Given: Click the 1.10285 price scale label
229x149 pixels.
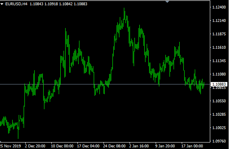Looking at the screenshot, I should (219, 114).
